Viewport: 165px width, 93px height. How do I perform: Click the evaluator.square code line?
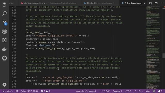55,42
